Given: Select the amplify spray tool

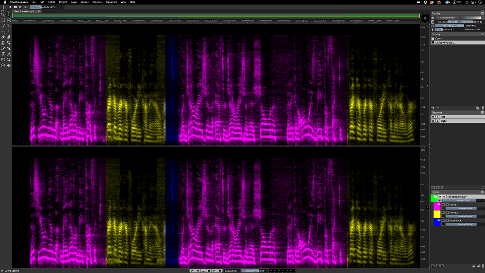Looking at the screenshot, I should [9, 48].
